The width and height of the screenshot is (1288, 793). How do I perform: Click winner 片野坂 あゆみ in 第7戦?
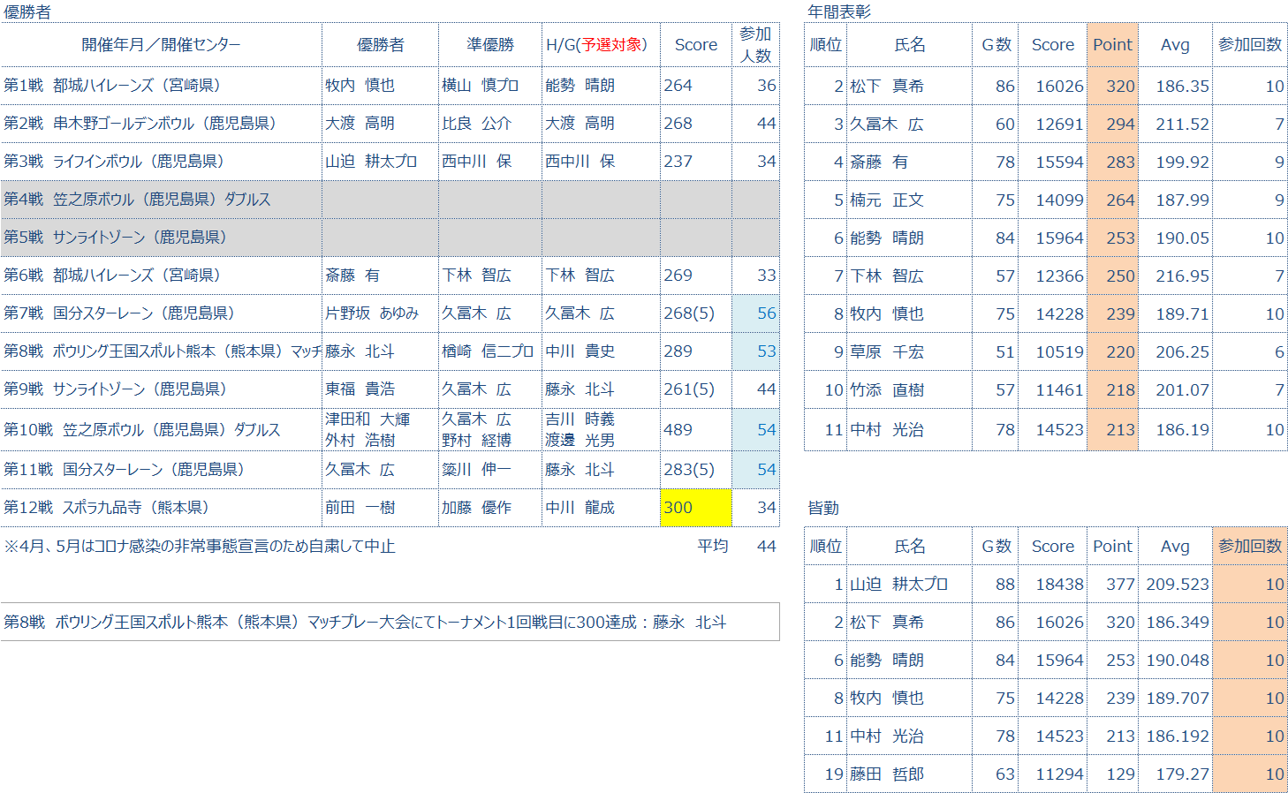tap(380, 313)
